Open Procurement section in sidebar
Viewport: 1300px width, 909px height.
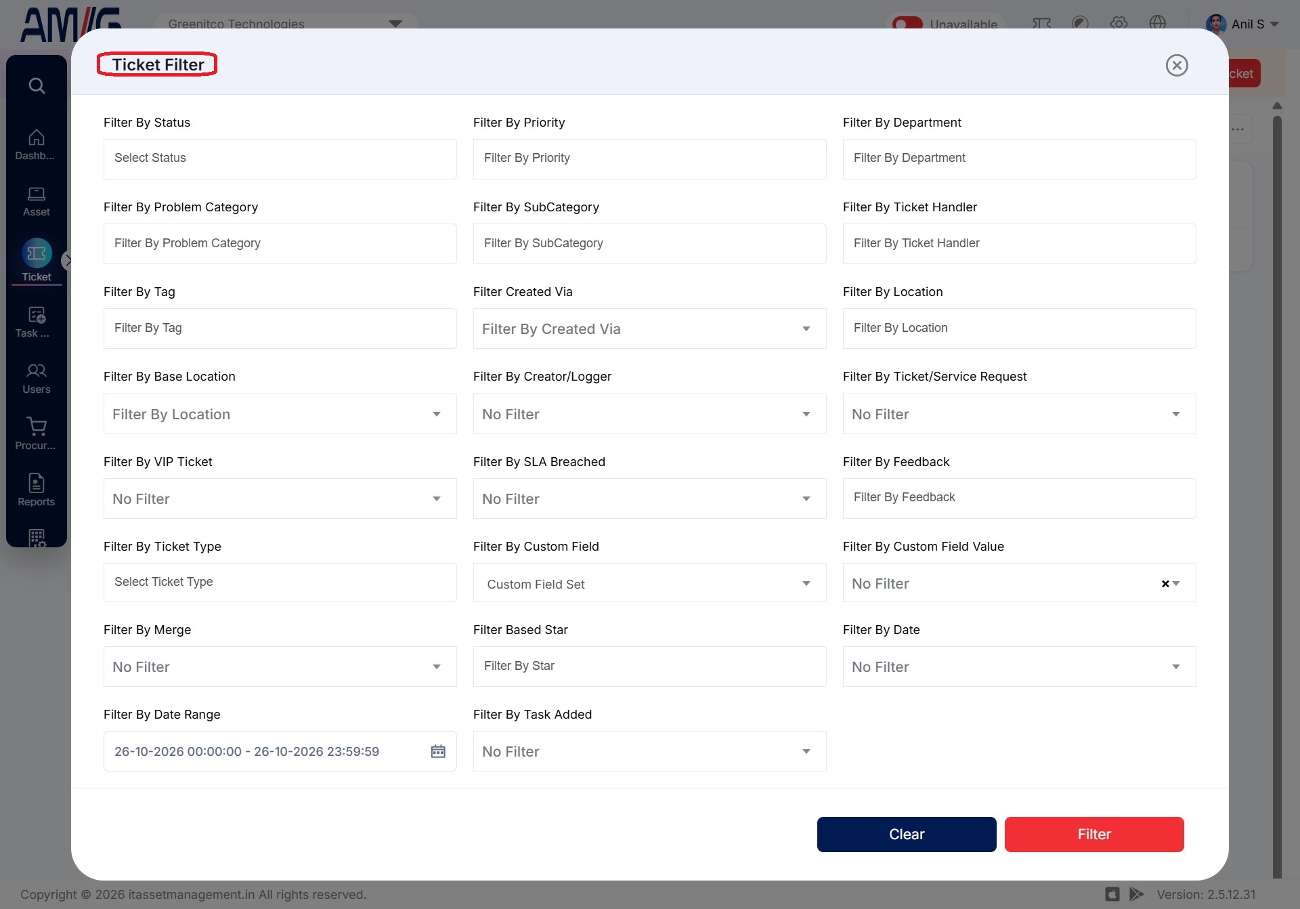coord(36,434)
